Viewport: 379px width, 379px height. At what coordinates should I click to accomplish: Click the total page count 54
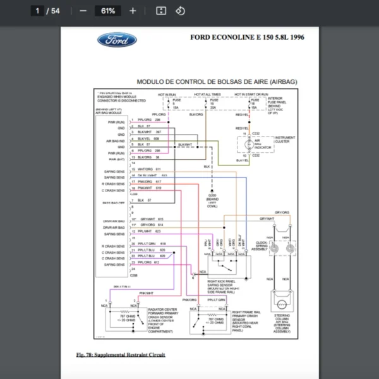click(x=56, y=11)
